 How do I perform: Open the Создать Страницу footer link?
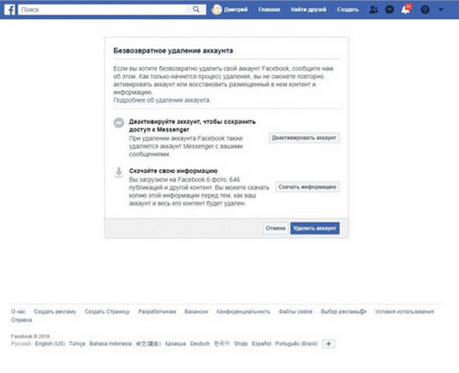pyautogui.click(x=107, y=311)
